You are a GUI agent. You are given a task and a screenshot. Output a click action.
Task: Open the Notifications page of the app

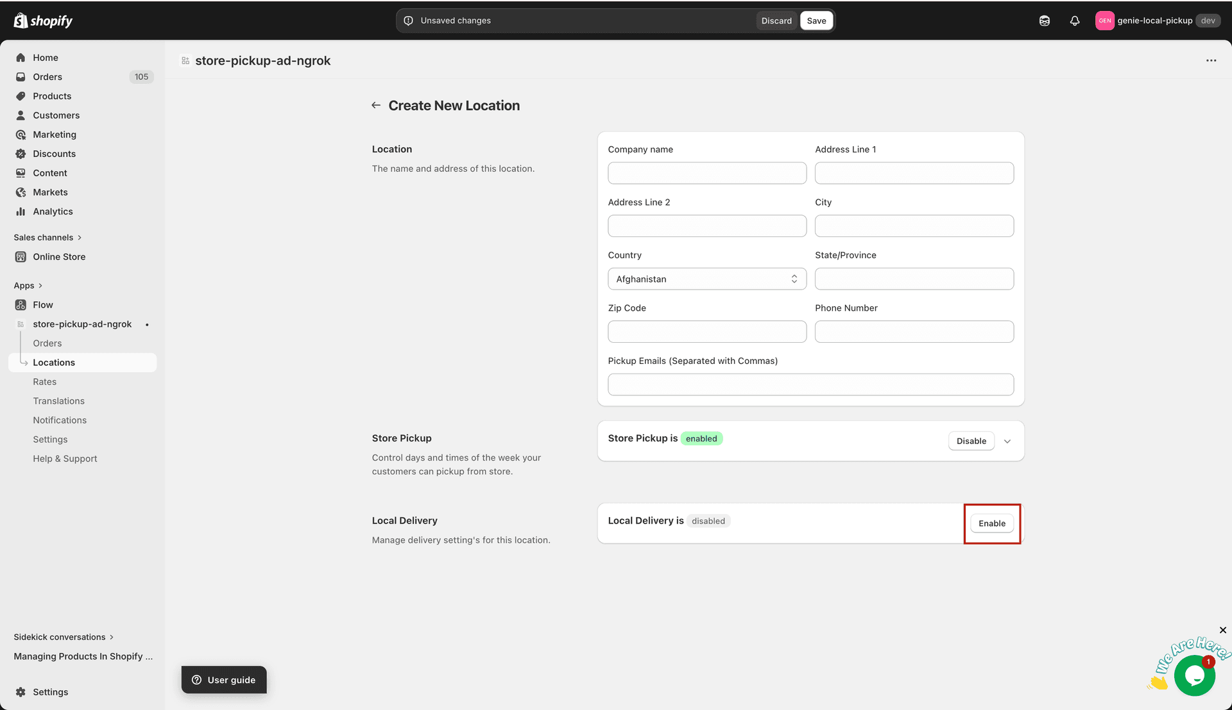(60, 420)
